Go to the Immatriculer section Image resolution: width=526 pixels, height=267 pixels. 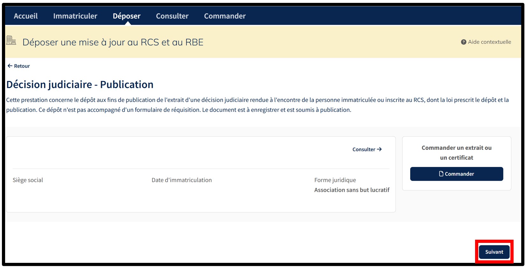[x=75, y=16]
